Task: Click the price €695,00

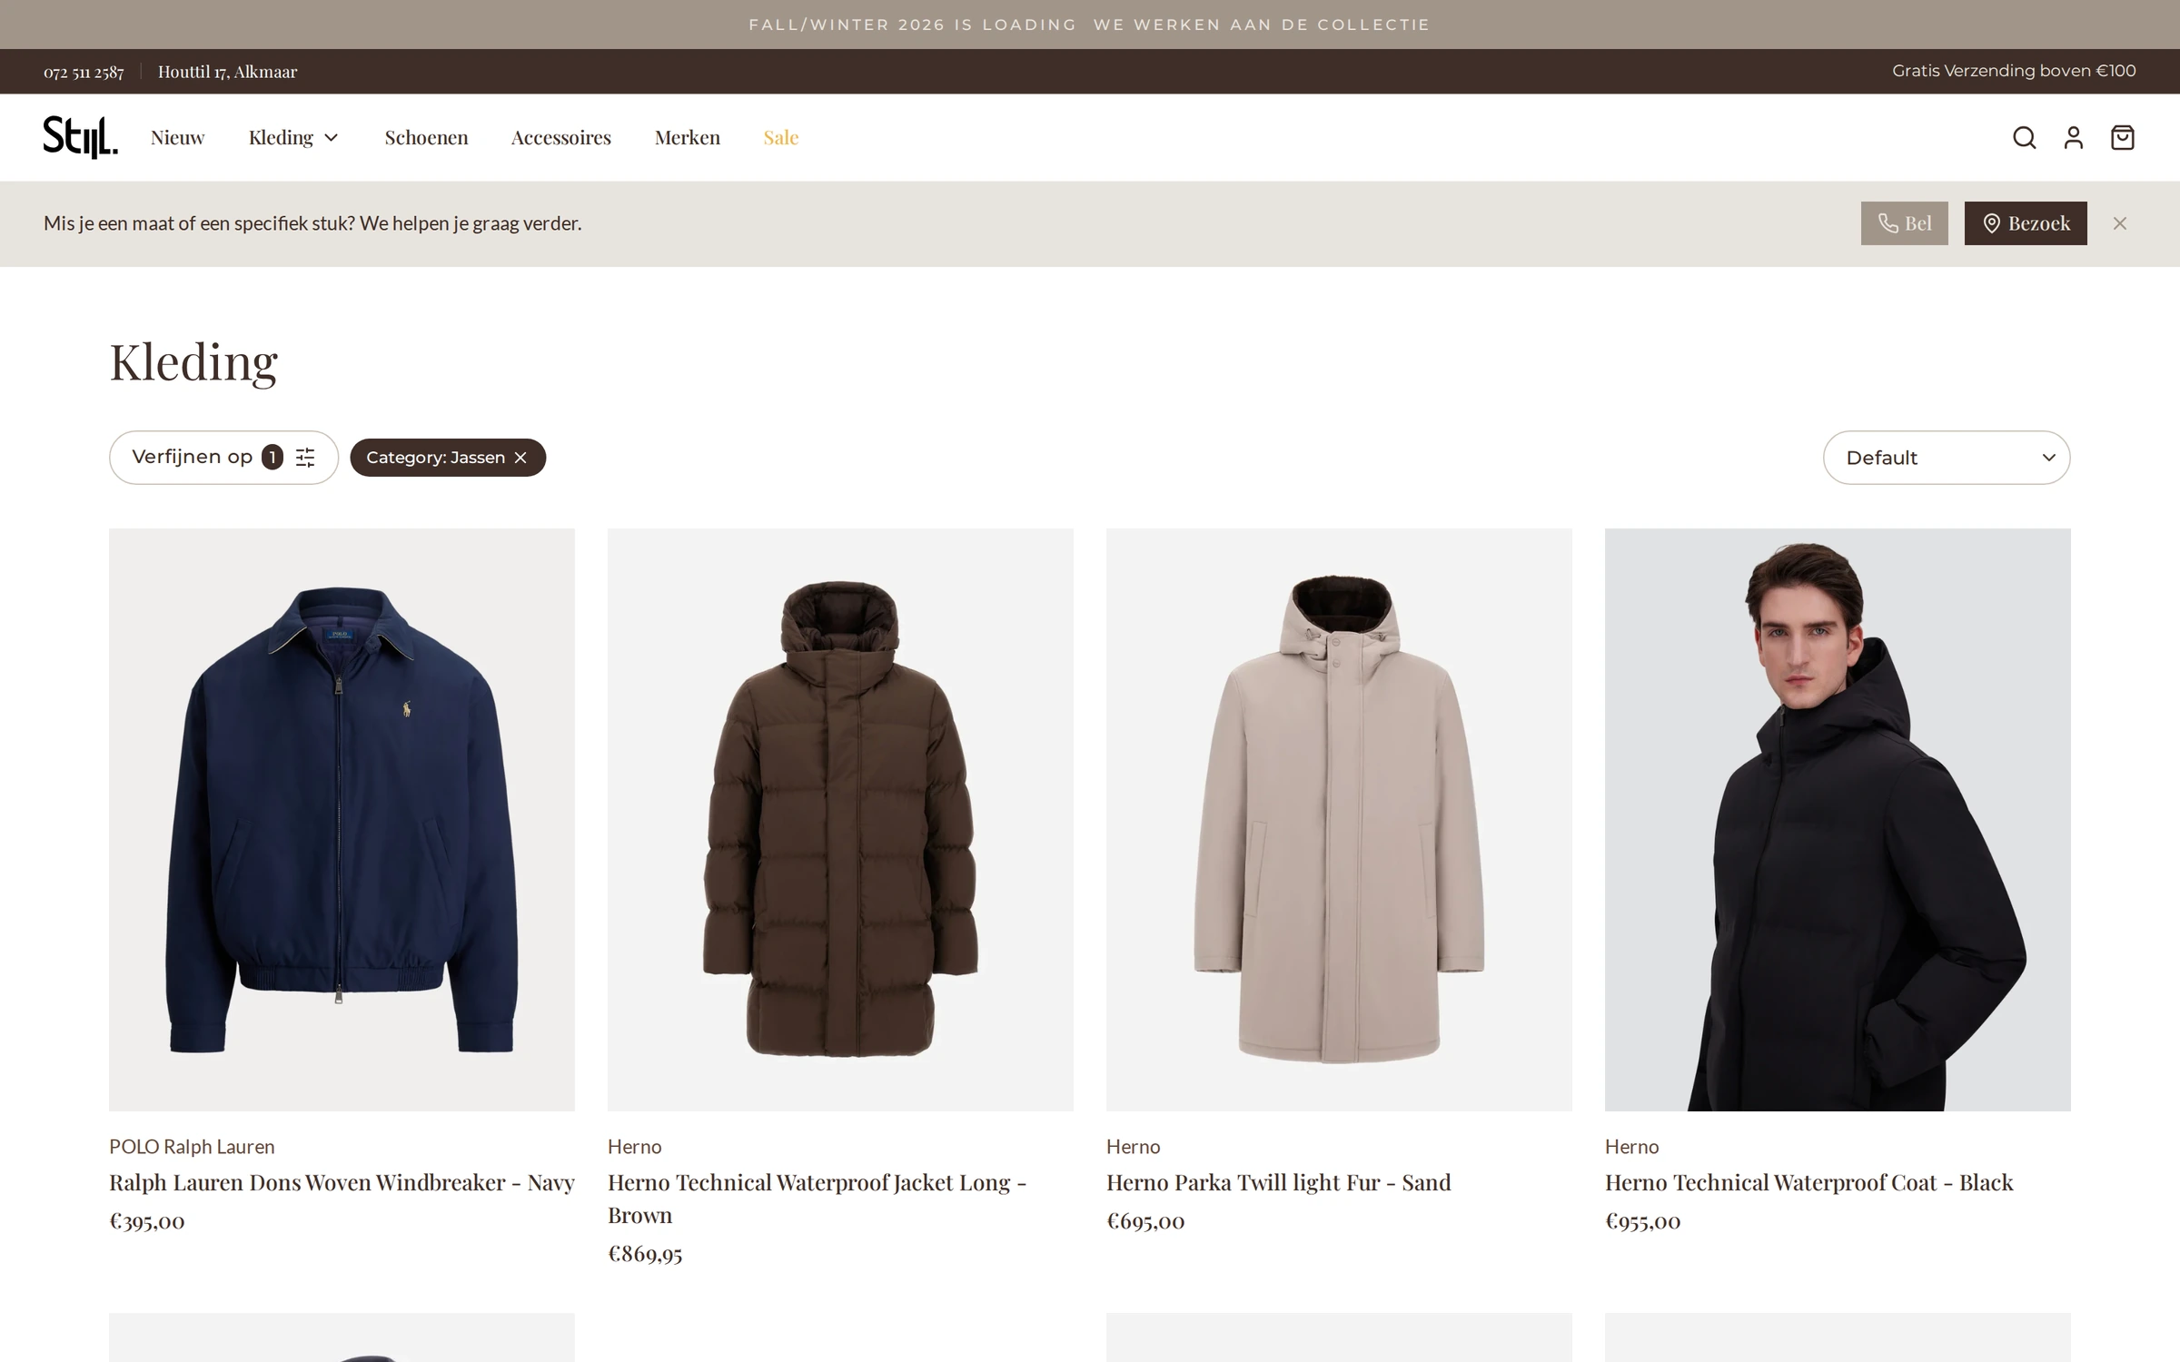Action: pyautogui.click(x=1145, y=1221)
